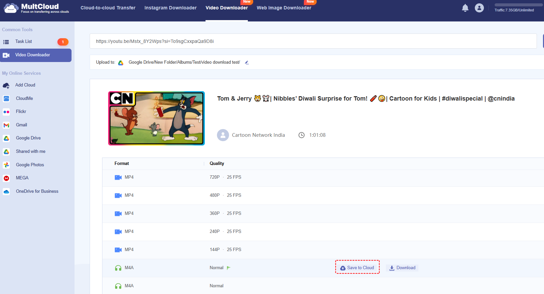
Task: Click the Gmail service label
Action: coord(21,125)
